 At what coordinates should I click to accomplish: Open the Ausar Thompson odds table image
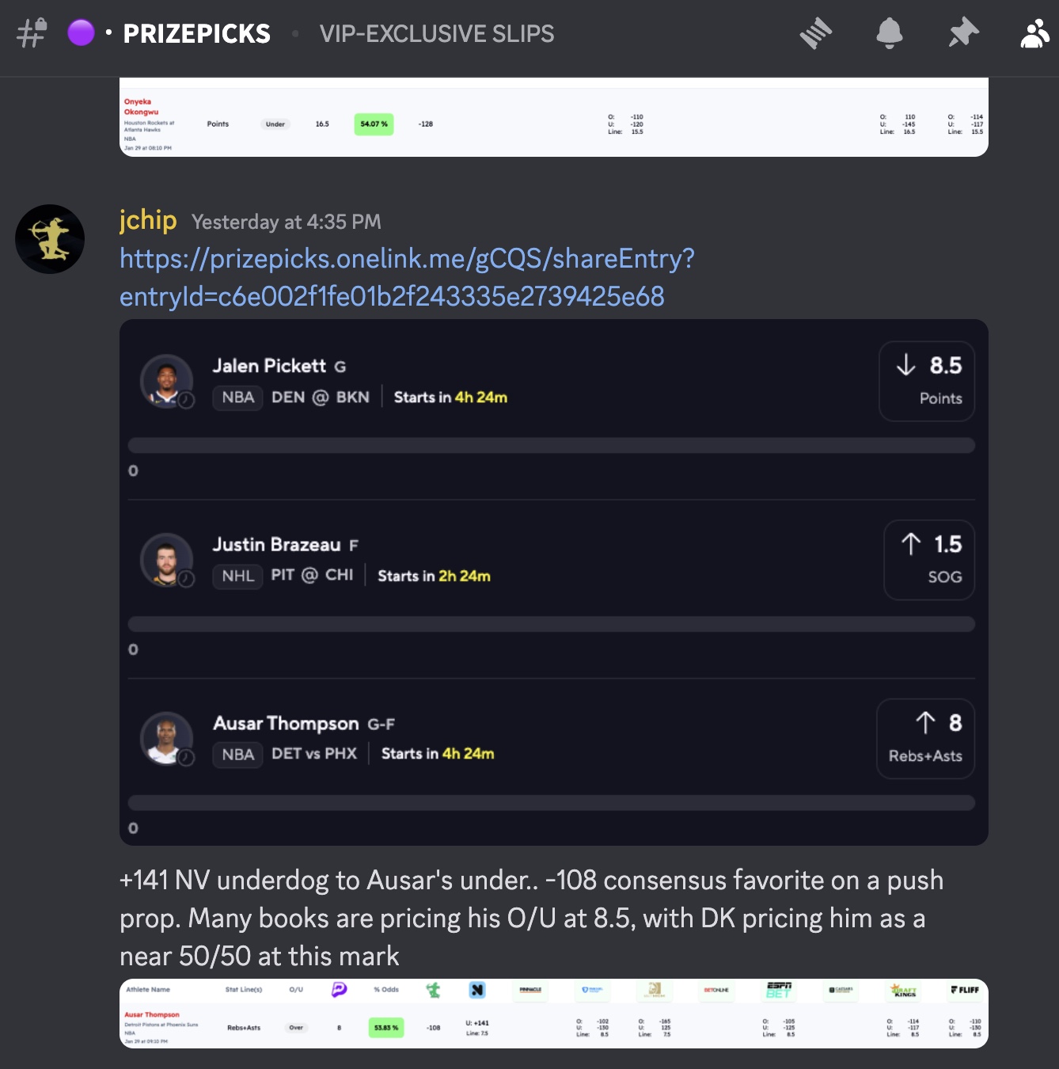point(553,1014)
